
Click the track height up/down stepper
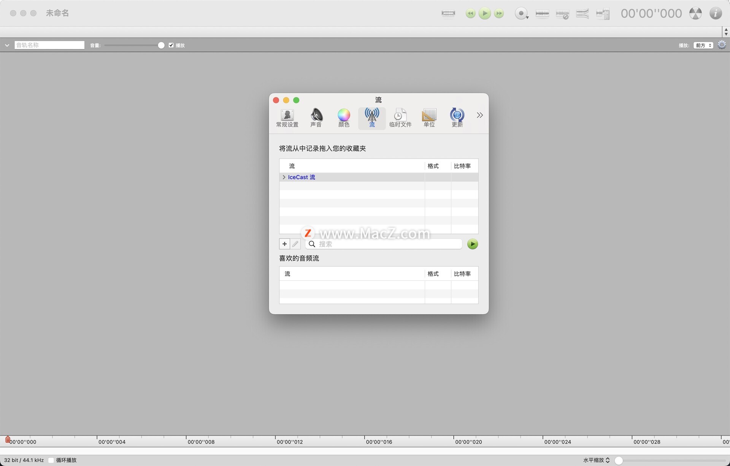(726, 32)
